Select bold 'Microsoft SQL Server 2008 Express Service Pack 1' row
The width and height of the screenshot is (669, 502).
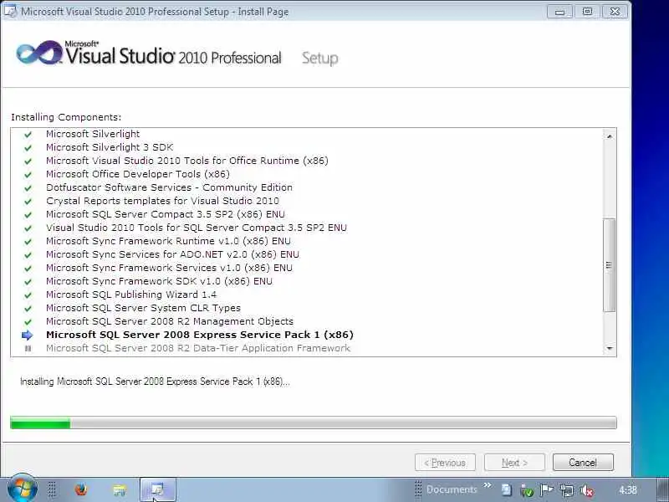(200, 335)
